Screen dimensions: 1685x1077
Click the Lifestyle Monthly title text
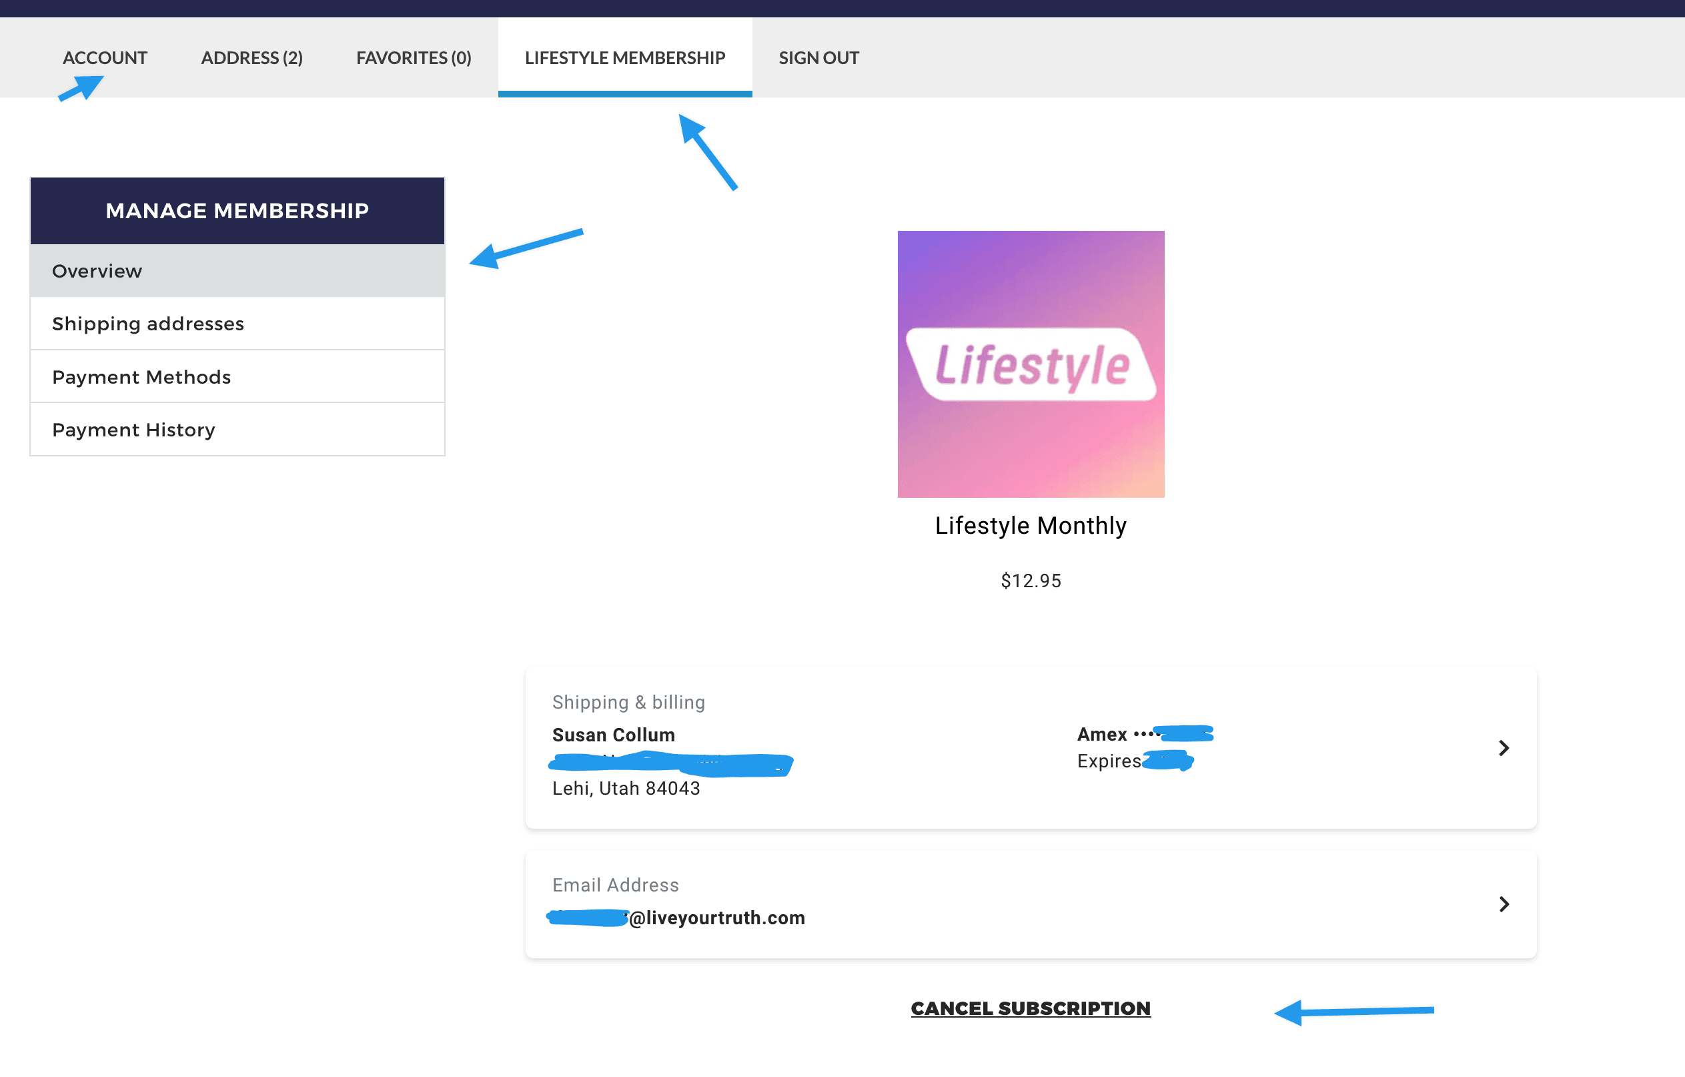pos(1031,526)
